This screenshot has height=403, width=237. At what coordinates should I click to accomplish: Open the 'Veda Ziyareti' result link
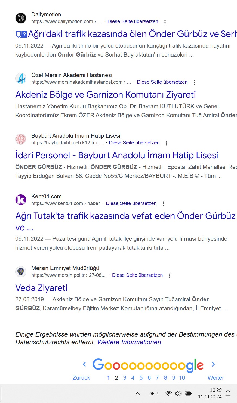pyautogui.click(x=41, y=288)
